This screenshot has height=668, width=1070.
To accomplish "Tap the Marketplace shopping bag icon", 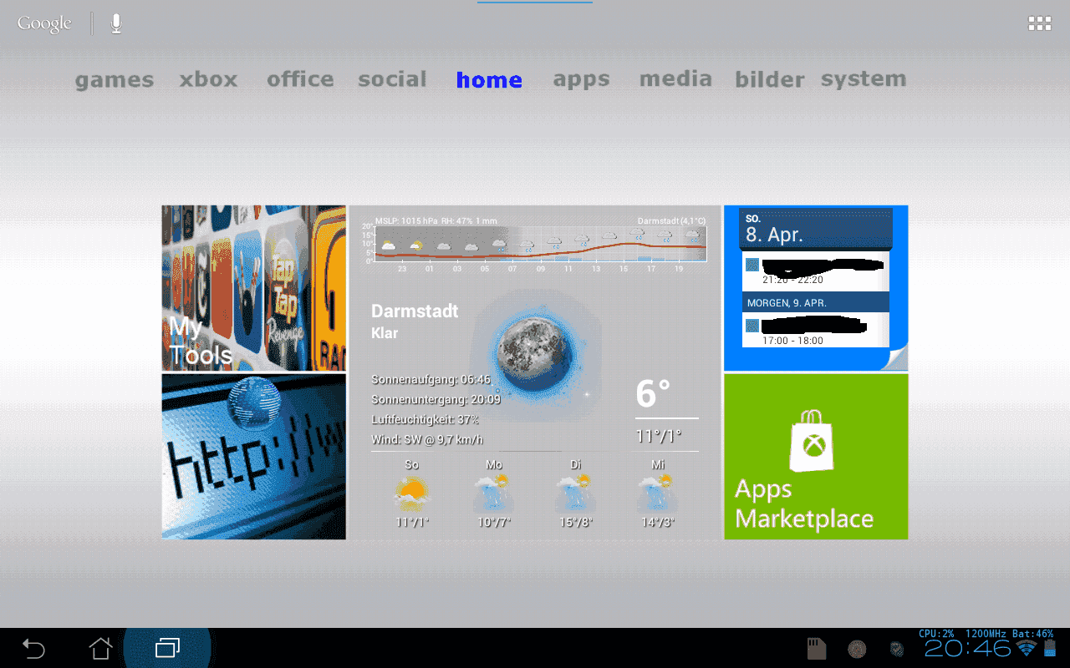I will 813,440.
